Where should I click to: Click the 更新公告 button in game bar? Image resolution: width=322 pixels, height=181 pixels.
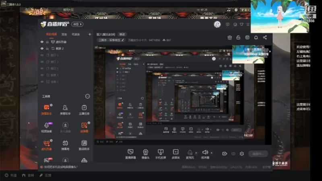click(245, 10)
